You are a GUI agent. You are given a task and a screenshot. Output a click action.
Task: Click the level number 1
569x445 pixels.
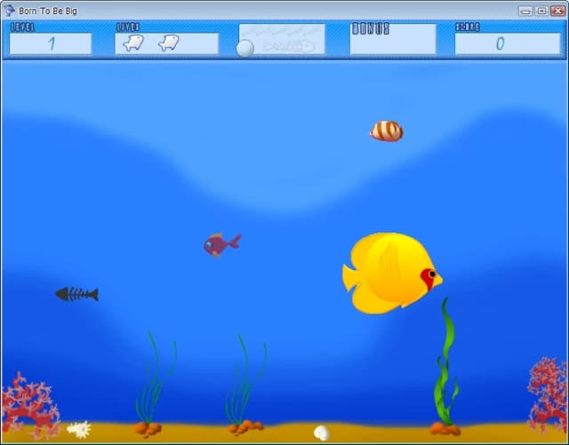coord(52,44)
